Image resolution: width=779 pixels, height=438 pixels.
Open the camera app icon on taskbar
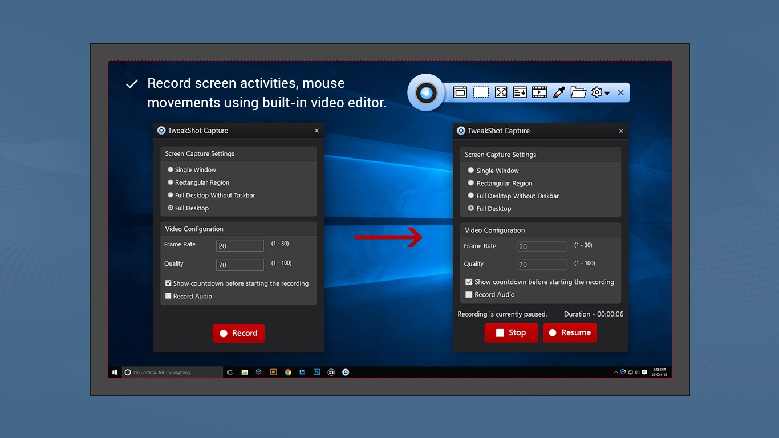pyautogui.click(x=331, y=372)
